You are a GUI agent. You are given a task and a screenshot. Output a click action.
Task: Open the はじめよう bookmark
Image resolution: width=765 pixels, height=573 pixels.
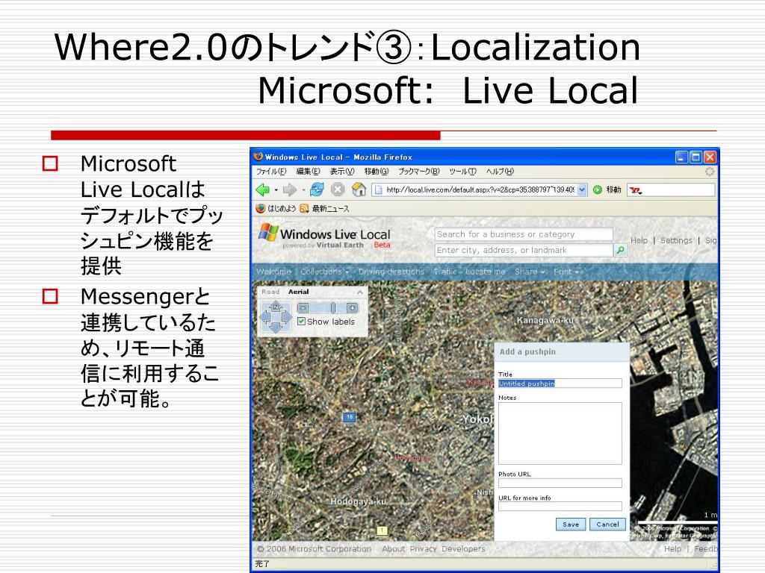click(x=276, y=209)
